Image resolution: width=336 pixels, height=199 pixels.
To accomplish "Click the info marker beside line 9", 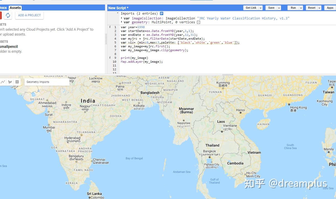I will coord(110,58).
